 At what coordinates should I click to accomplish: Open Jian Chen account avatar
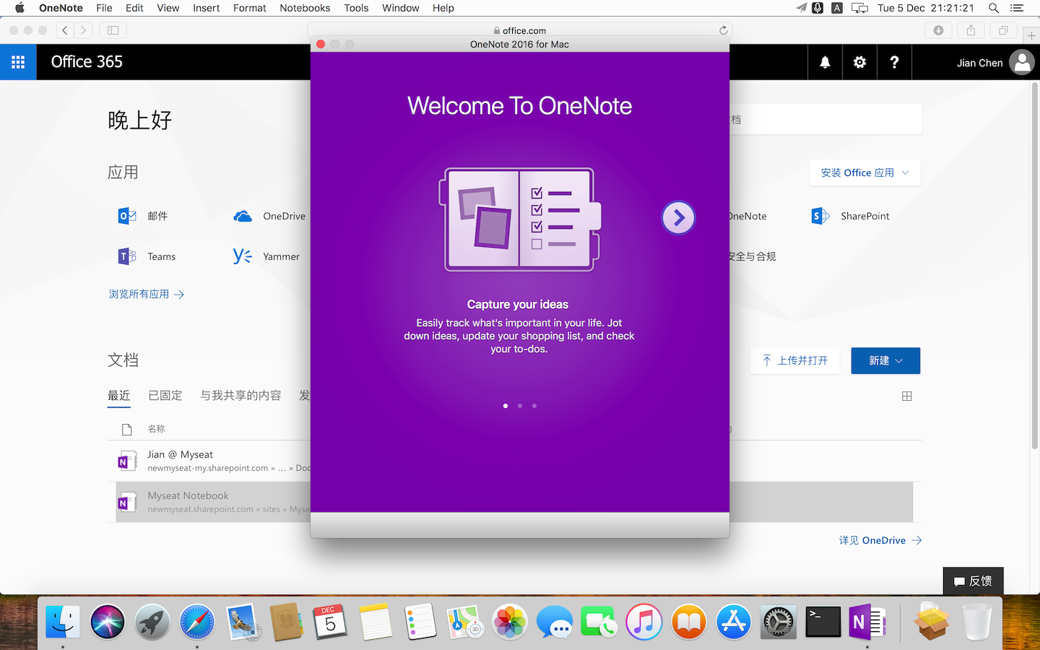pos(1022,62)
